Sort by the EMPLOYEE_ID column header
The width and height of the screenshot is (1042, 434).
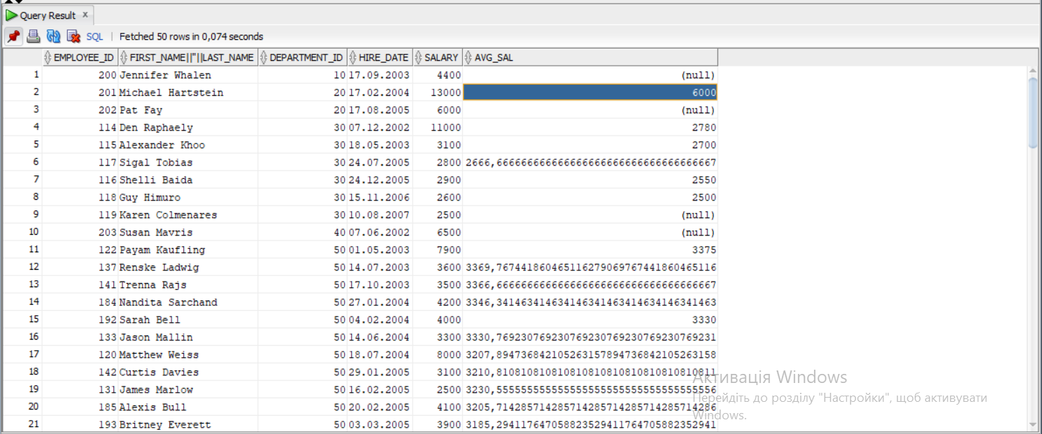point(80,57)
